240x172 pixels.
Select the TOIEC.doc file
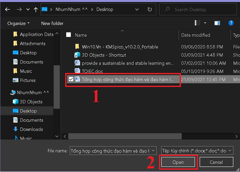(x=93, y=71)
